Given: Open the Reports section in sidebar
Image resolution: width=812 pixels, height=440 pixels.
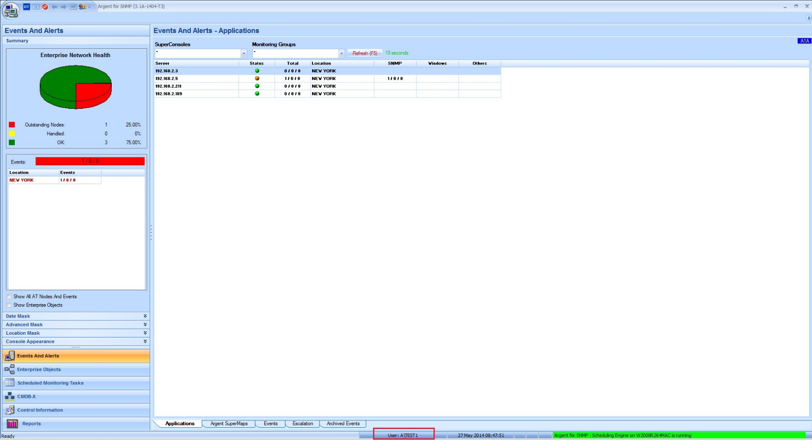Looking at the screenshot, I should tap(31, 424).
